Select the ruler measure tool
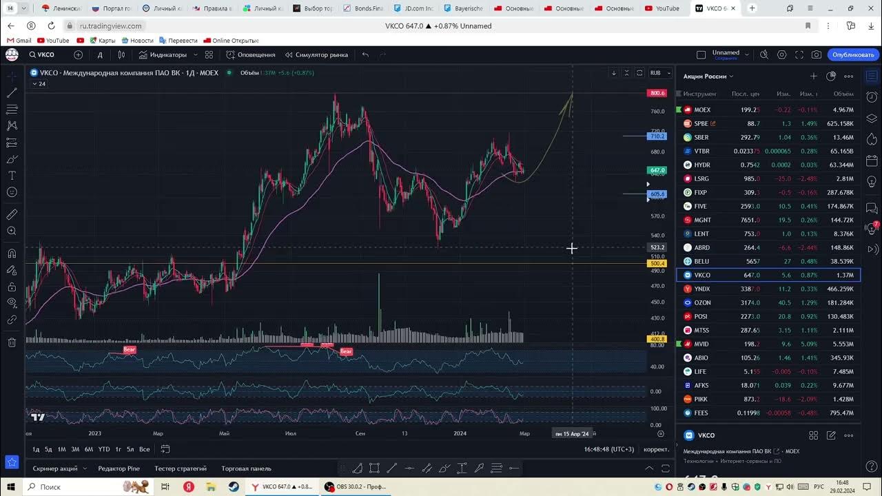882x496 pixels. 12,214
